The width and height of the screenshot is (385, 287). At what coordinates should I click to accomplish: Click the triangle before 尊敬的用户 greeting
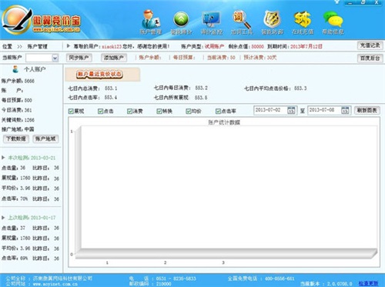[69, 46]
